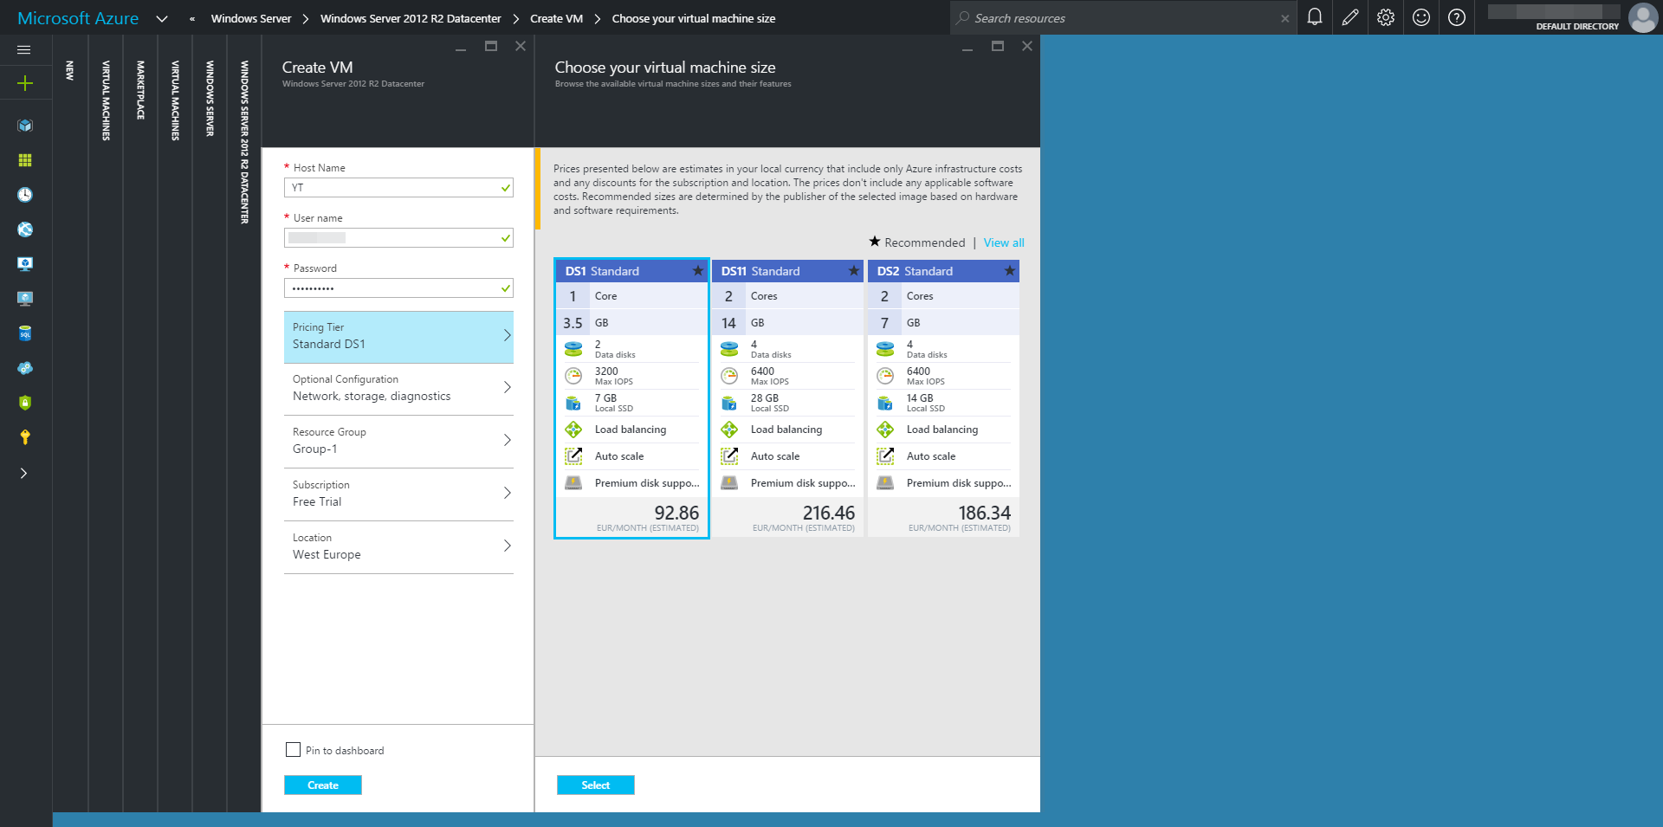This screenshot has height=827, width=1663.
Task: Click the breadcrumb back double-chevron
Action: click(x=192, y=18)
